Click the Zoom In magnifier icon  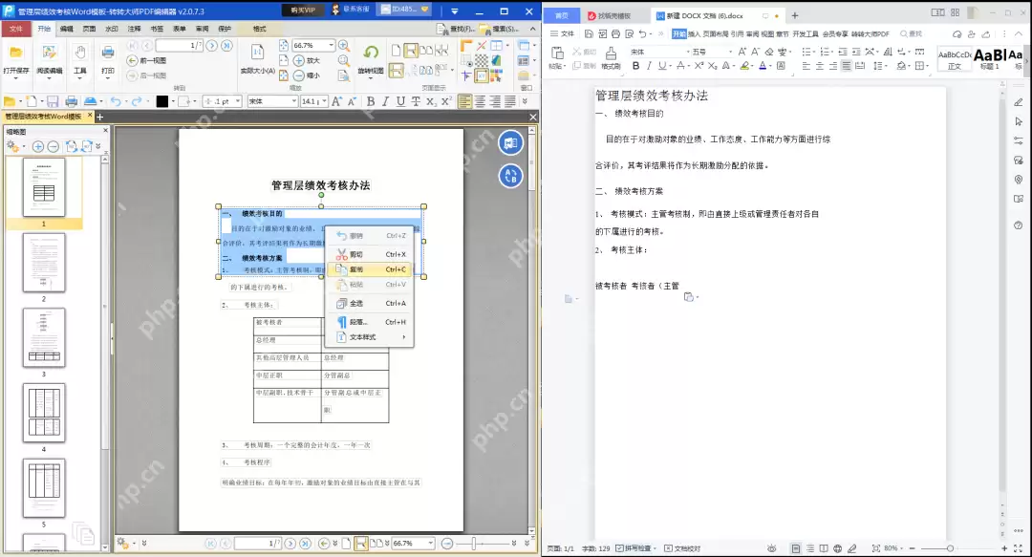[x=342, y=44]
